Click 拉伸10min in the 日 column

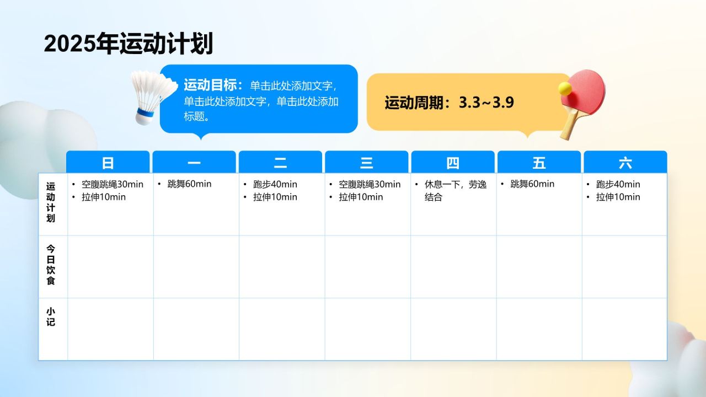(104, 197)
